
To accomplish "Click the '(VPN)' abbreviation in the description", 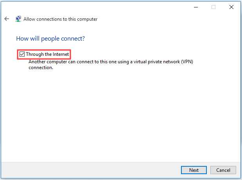I will coord(187,62).
